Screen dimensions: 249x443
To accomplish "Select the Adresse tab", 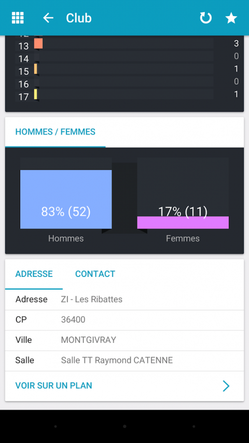I will (34, 274).
